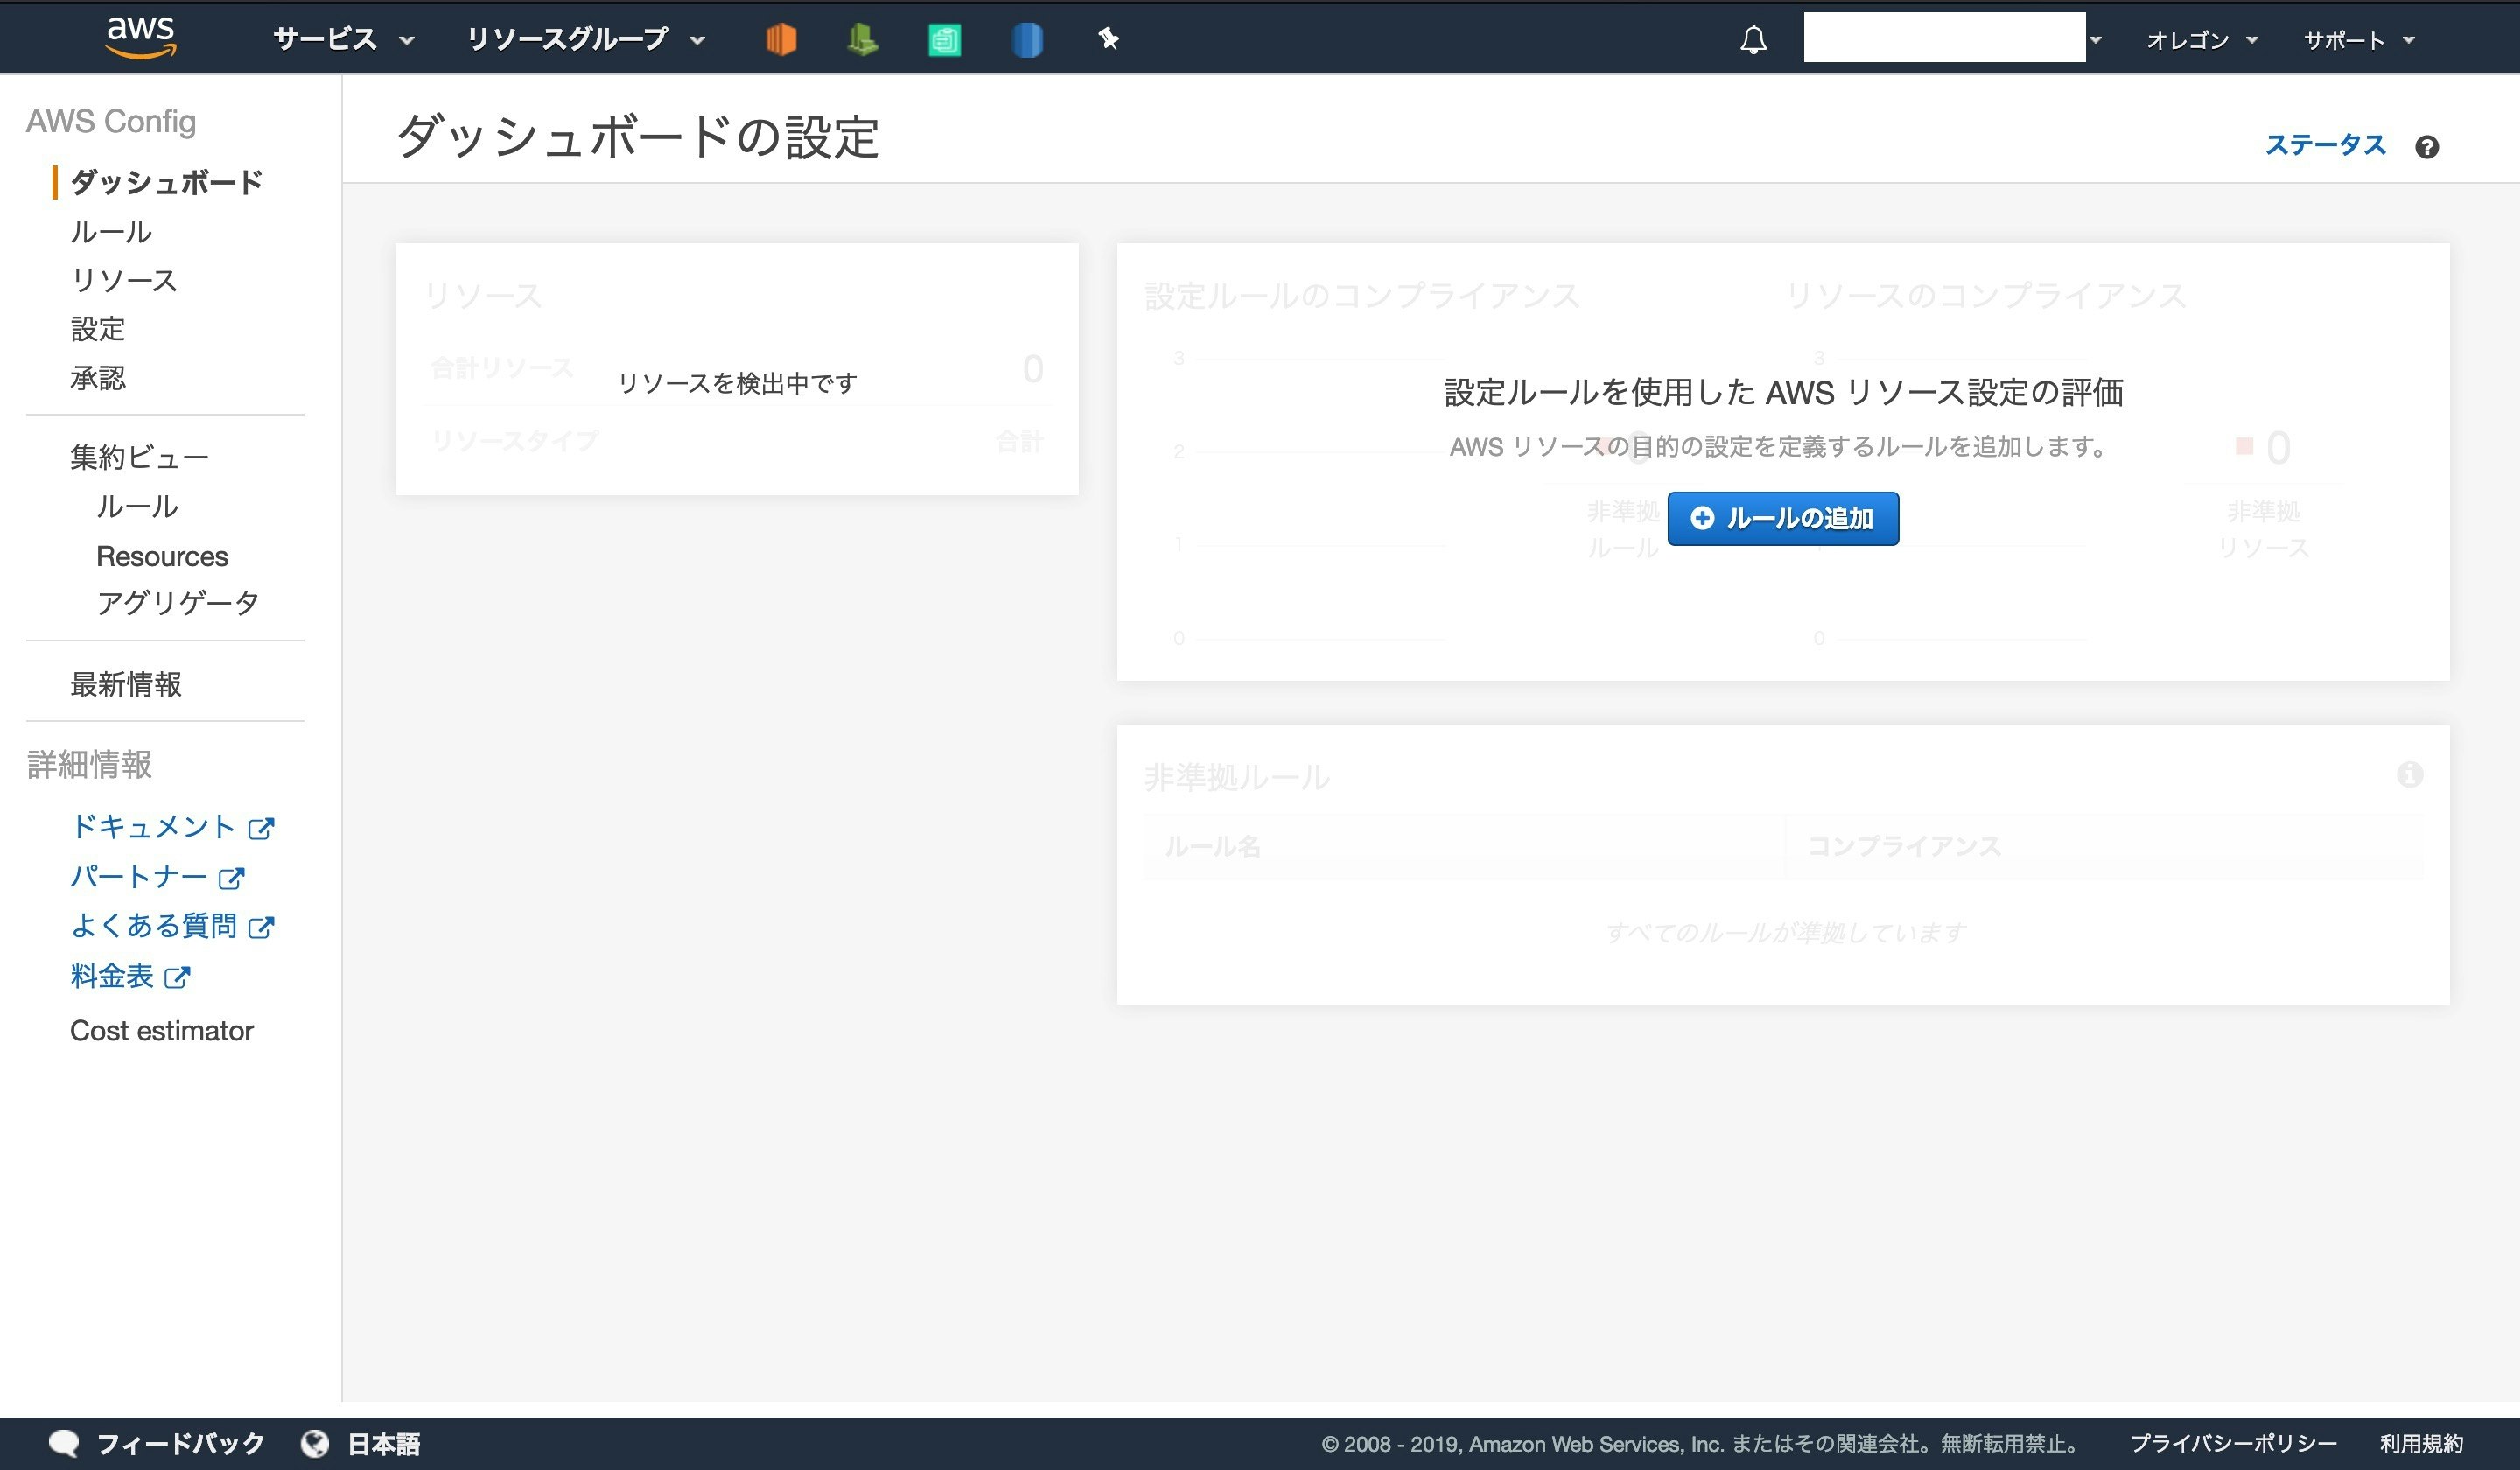
Task: Expand the リソースグループ menu
Action: pyautogui.click(x=586, y=39)
